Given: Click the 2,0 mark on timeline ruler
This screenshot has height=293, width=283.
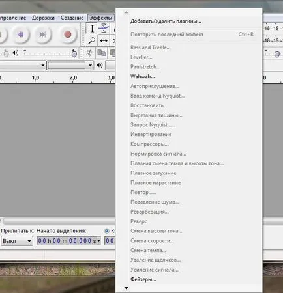Looking at the screenshot, I should [73, 77].
